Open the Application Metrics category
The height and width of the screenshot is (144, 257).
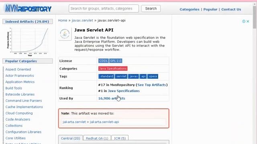click(x=20, y=82)
